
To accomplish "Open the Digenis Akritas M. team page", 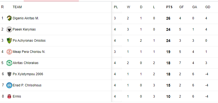I will click(x=26, y=18).
